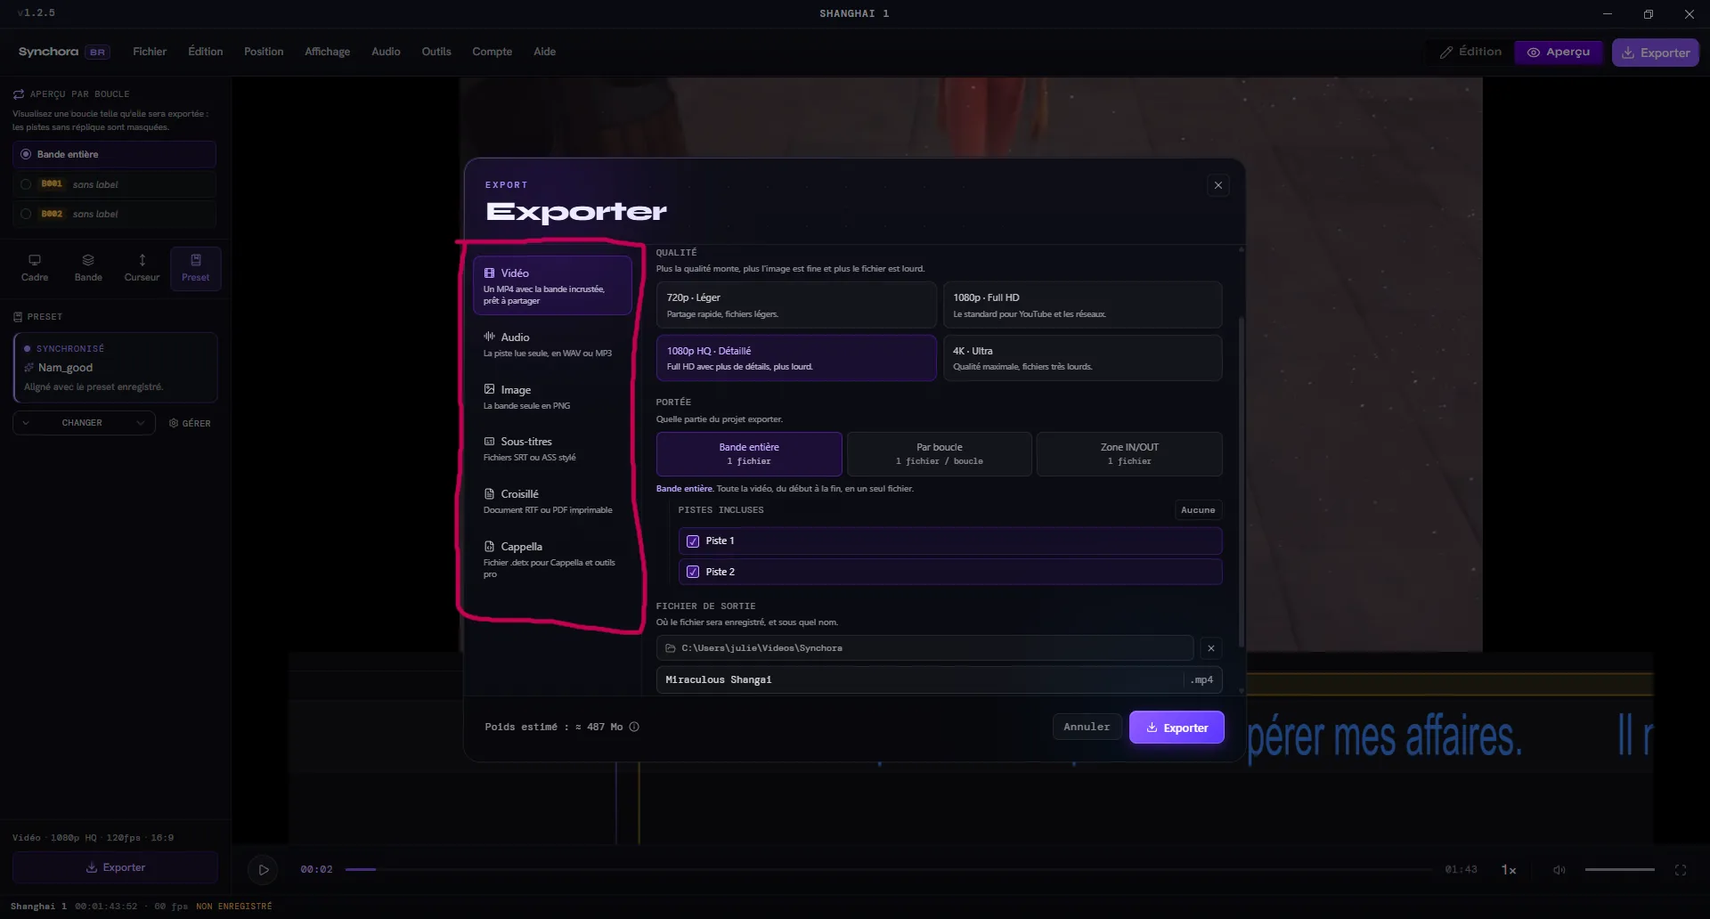
Task: Click the Exporter button in the top bar
Action: [1656, 53]
